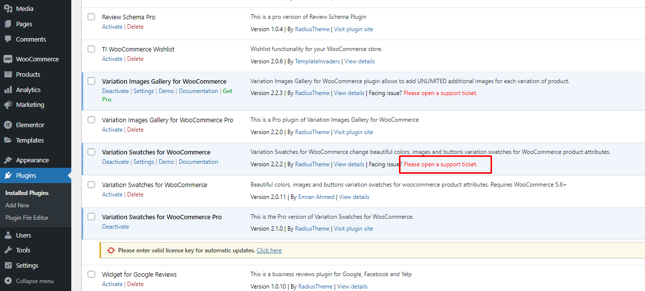Screen dimensions: 645x291
Task: Select the TI WooCommerce Wishlist checkbox
Action: [92, 49]
